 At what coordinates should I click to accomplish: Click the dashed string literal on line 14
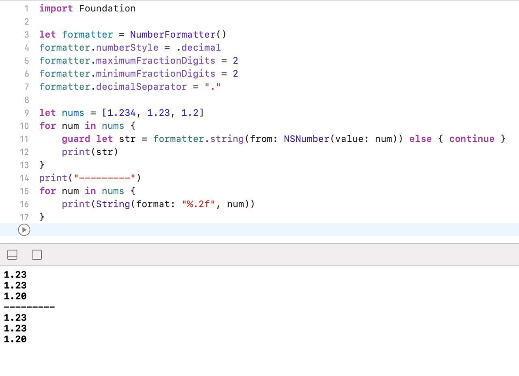pyautogui.click(x=105, y=178)
